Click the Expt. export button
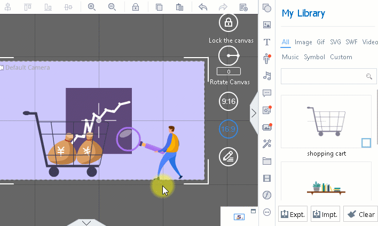Image resolution: width=378 pixels, height=226 pixels. pyautogui.click(x=293, y=214)
